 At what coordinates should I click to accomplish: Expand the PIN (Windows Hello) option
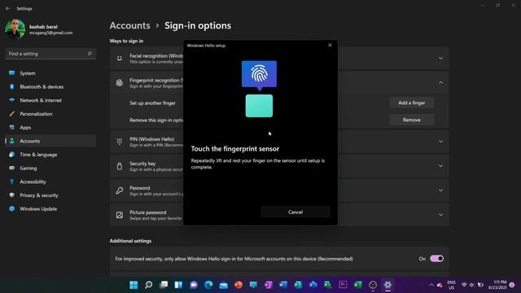[440, 142]
